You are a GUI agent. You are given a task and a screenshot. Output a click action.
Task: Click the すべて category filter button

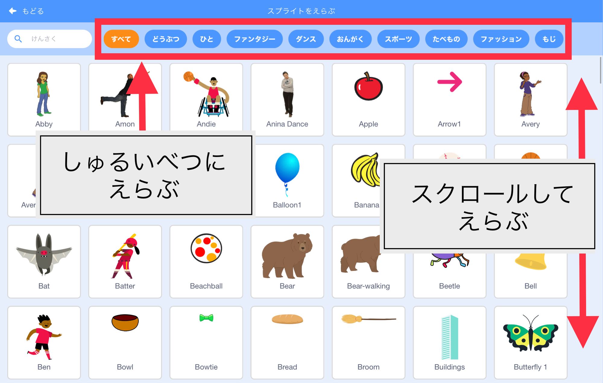(121, 39)
